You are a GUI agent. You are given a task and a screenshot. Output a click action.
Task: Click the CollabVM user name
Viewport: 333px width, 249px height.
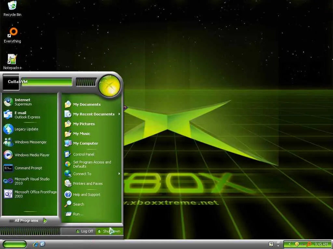[18, 81]
